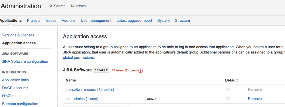The image size is (285, 107).
Task: Open the jira-software-users group link
Action: [90, 89]
